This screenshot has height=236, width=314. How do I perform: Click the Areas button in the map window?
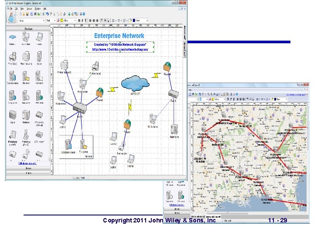click(x=177, y=209)
